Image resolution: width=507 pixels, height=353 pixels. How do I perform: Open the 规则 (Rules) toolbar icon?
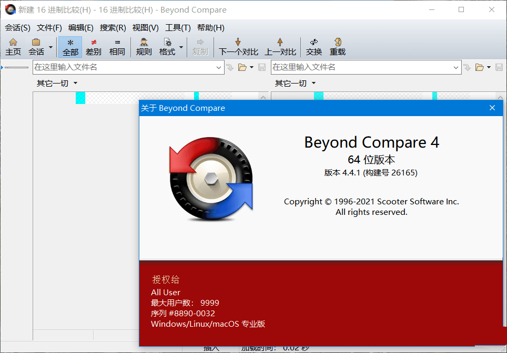143,46
